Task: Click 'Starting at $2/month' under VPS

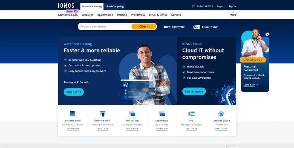Action: (x=191, y=125)
